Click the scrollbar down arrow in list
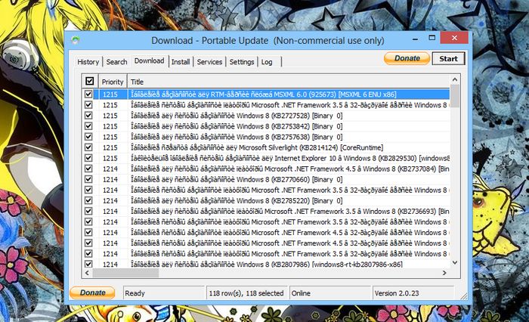Screen dimensions: 529x322 pos(454,262)
